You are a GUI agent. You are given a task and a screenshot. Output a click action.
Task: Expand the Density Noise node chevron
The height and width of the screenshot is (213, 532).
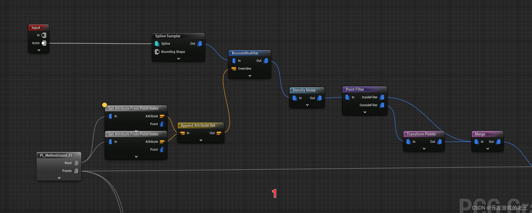[307, 105]
